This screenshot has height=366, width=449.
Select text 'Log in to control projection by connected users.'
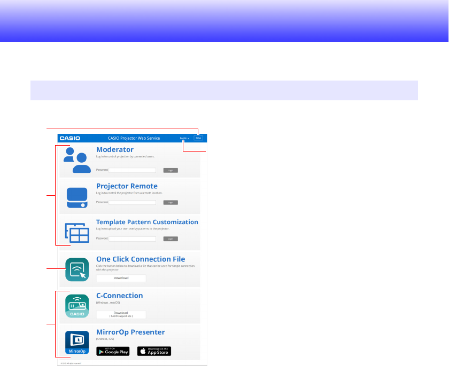click(125, 156)
